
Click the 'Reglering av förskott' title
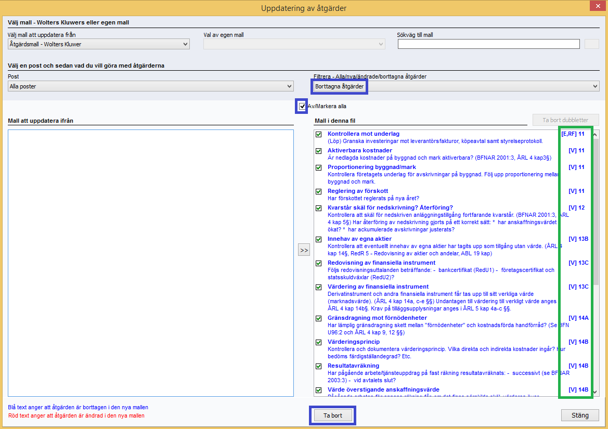click(358, 191)
